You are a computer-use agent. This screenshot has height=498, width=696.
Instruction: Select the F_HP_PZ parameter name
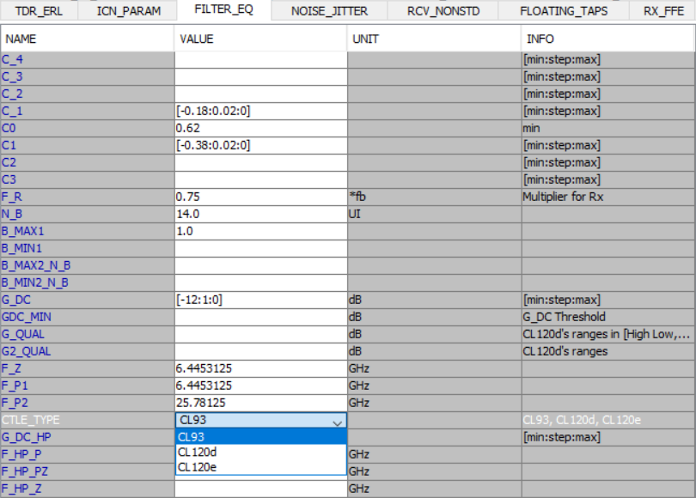88,472
